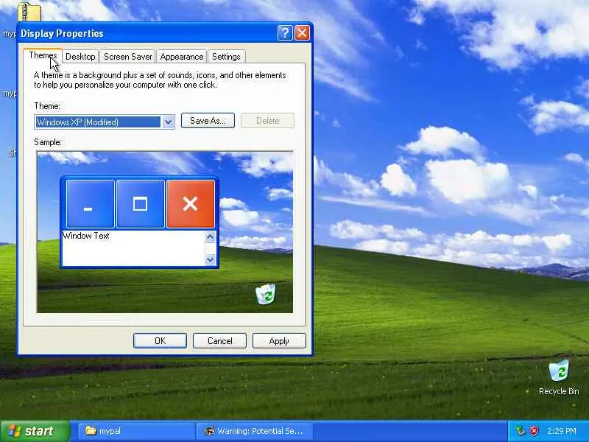
Task: Click the sample window scroll up arrow
Action: (211, 236)
